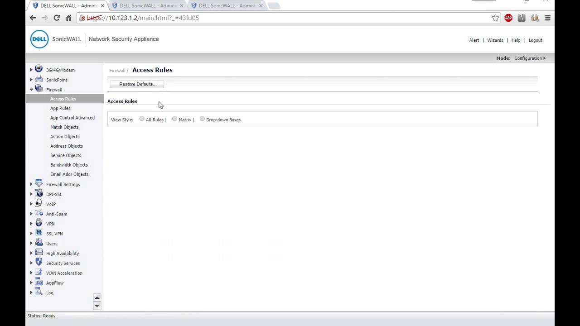Click the Anti-Spam envelope icon
580x326 pixels.
39,213
